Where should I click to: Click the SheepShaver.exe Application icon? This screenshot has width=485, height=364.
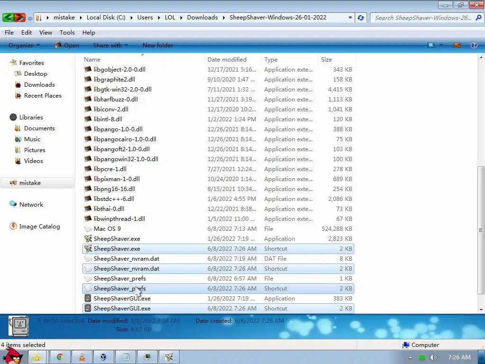[88, 239]
